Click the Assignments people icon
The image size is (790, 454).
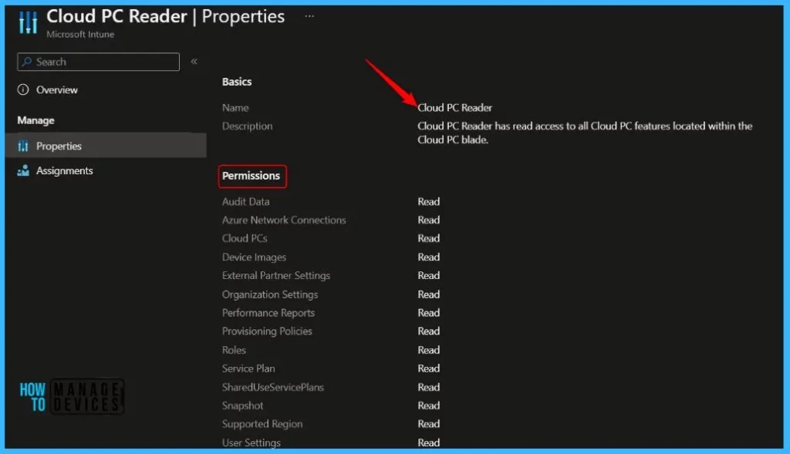(x=23, y=170)
